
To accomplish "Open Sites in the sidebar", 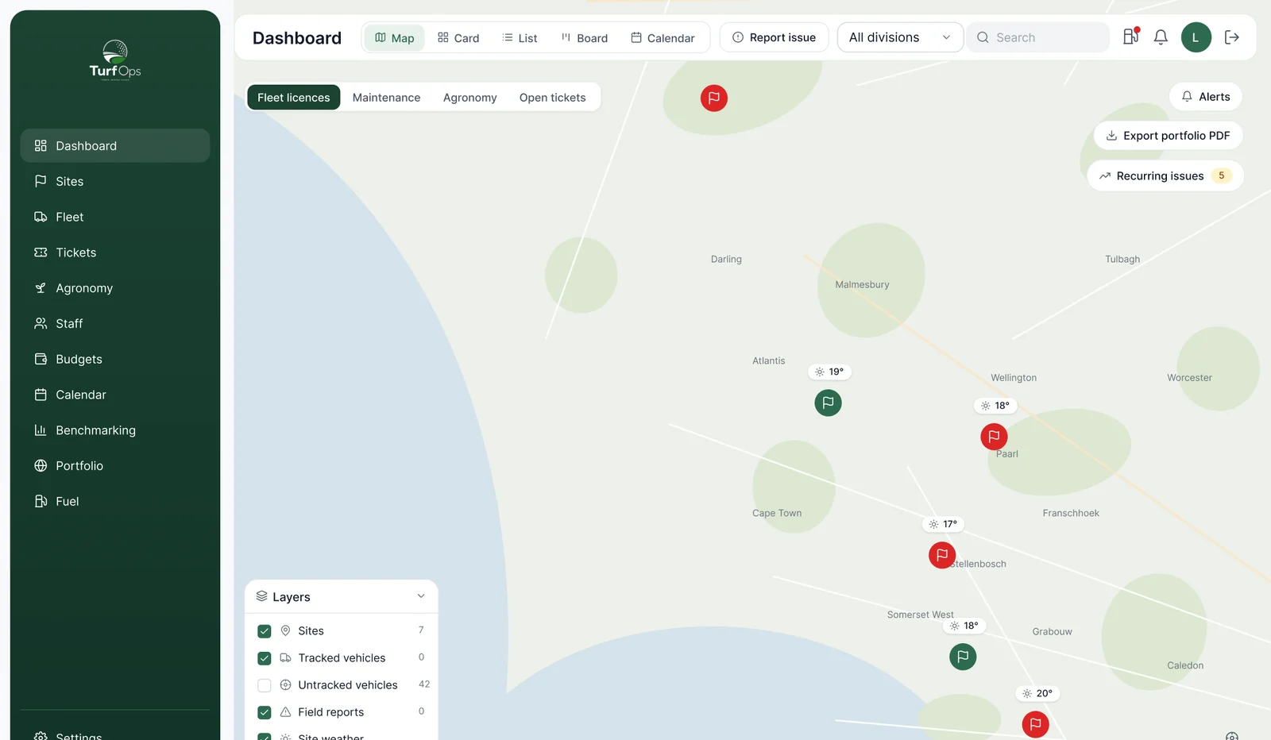I will [115, 182].
